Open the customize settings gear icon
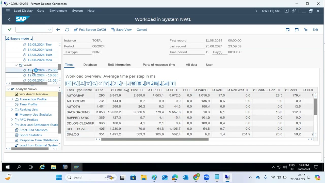The width and height of the screenshot is (325, 183). coord(306,30)
